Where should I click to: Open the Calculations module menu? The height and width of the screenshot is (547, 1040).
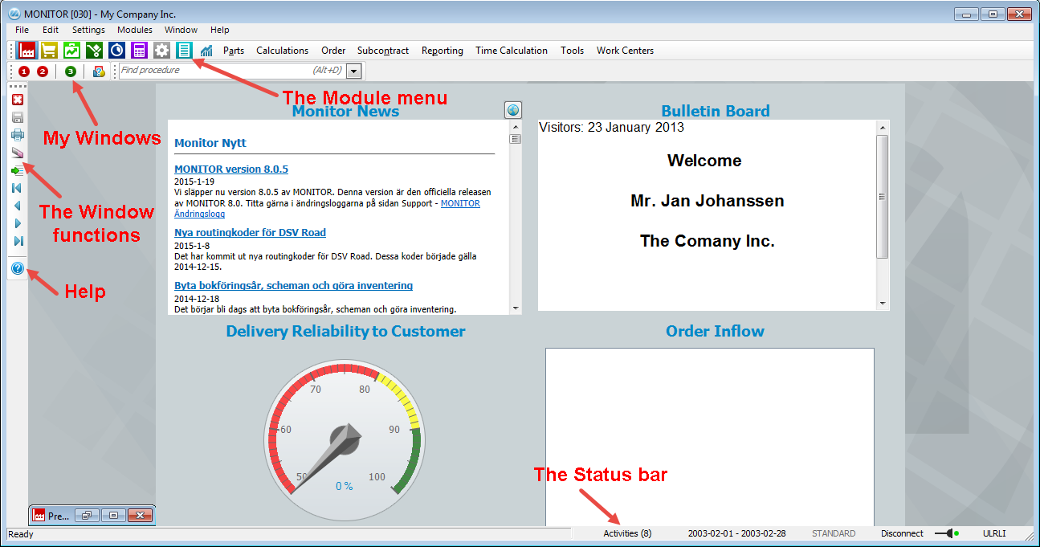tap(282, 51)
